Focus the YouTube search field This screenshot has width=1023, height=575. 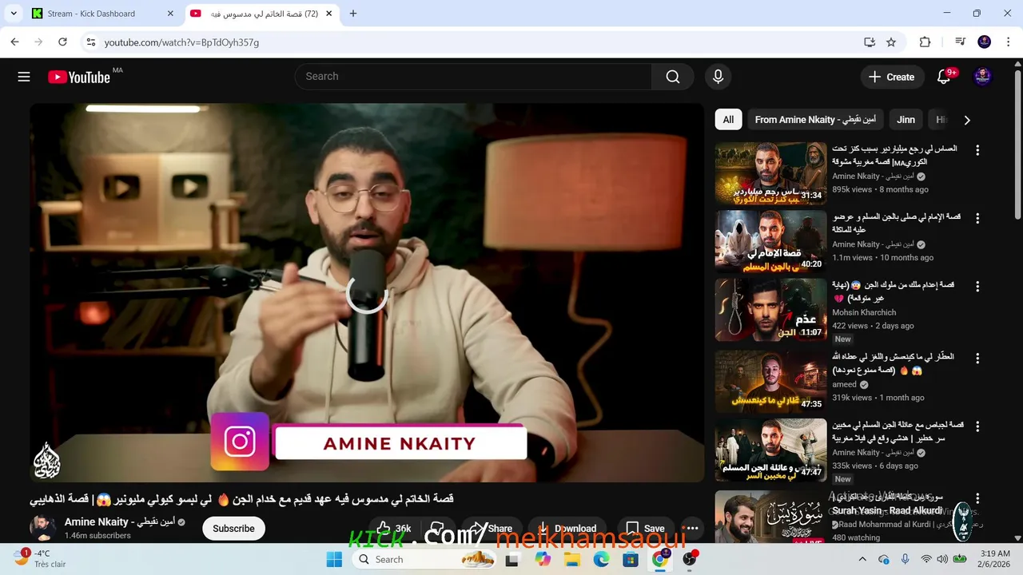pyautogui.click(x=473, y=77)
